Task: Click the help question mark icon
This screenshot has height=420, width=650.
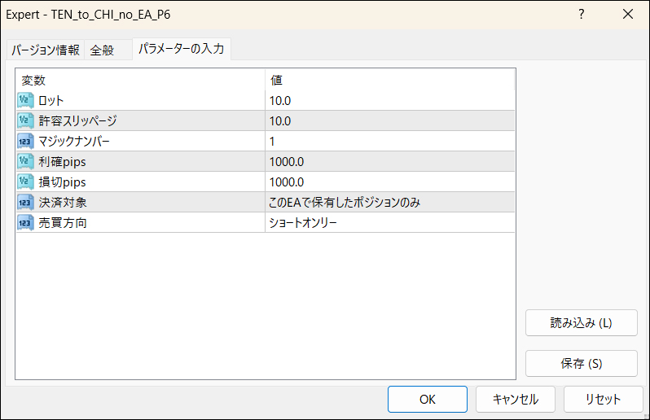Action: [581, 15]
